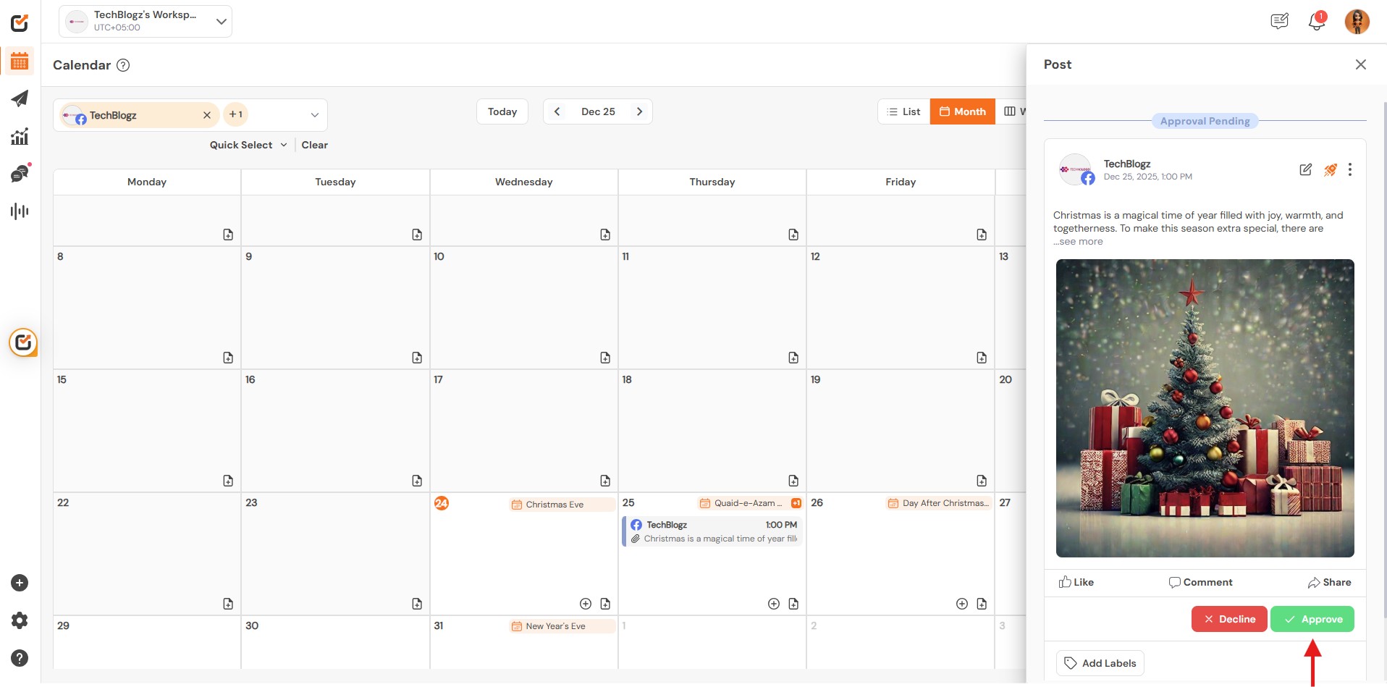1387x687 pixels.
Task: Open the notifications bell icon
Action: coord(1316,22)
